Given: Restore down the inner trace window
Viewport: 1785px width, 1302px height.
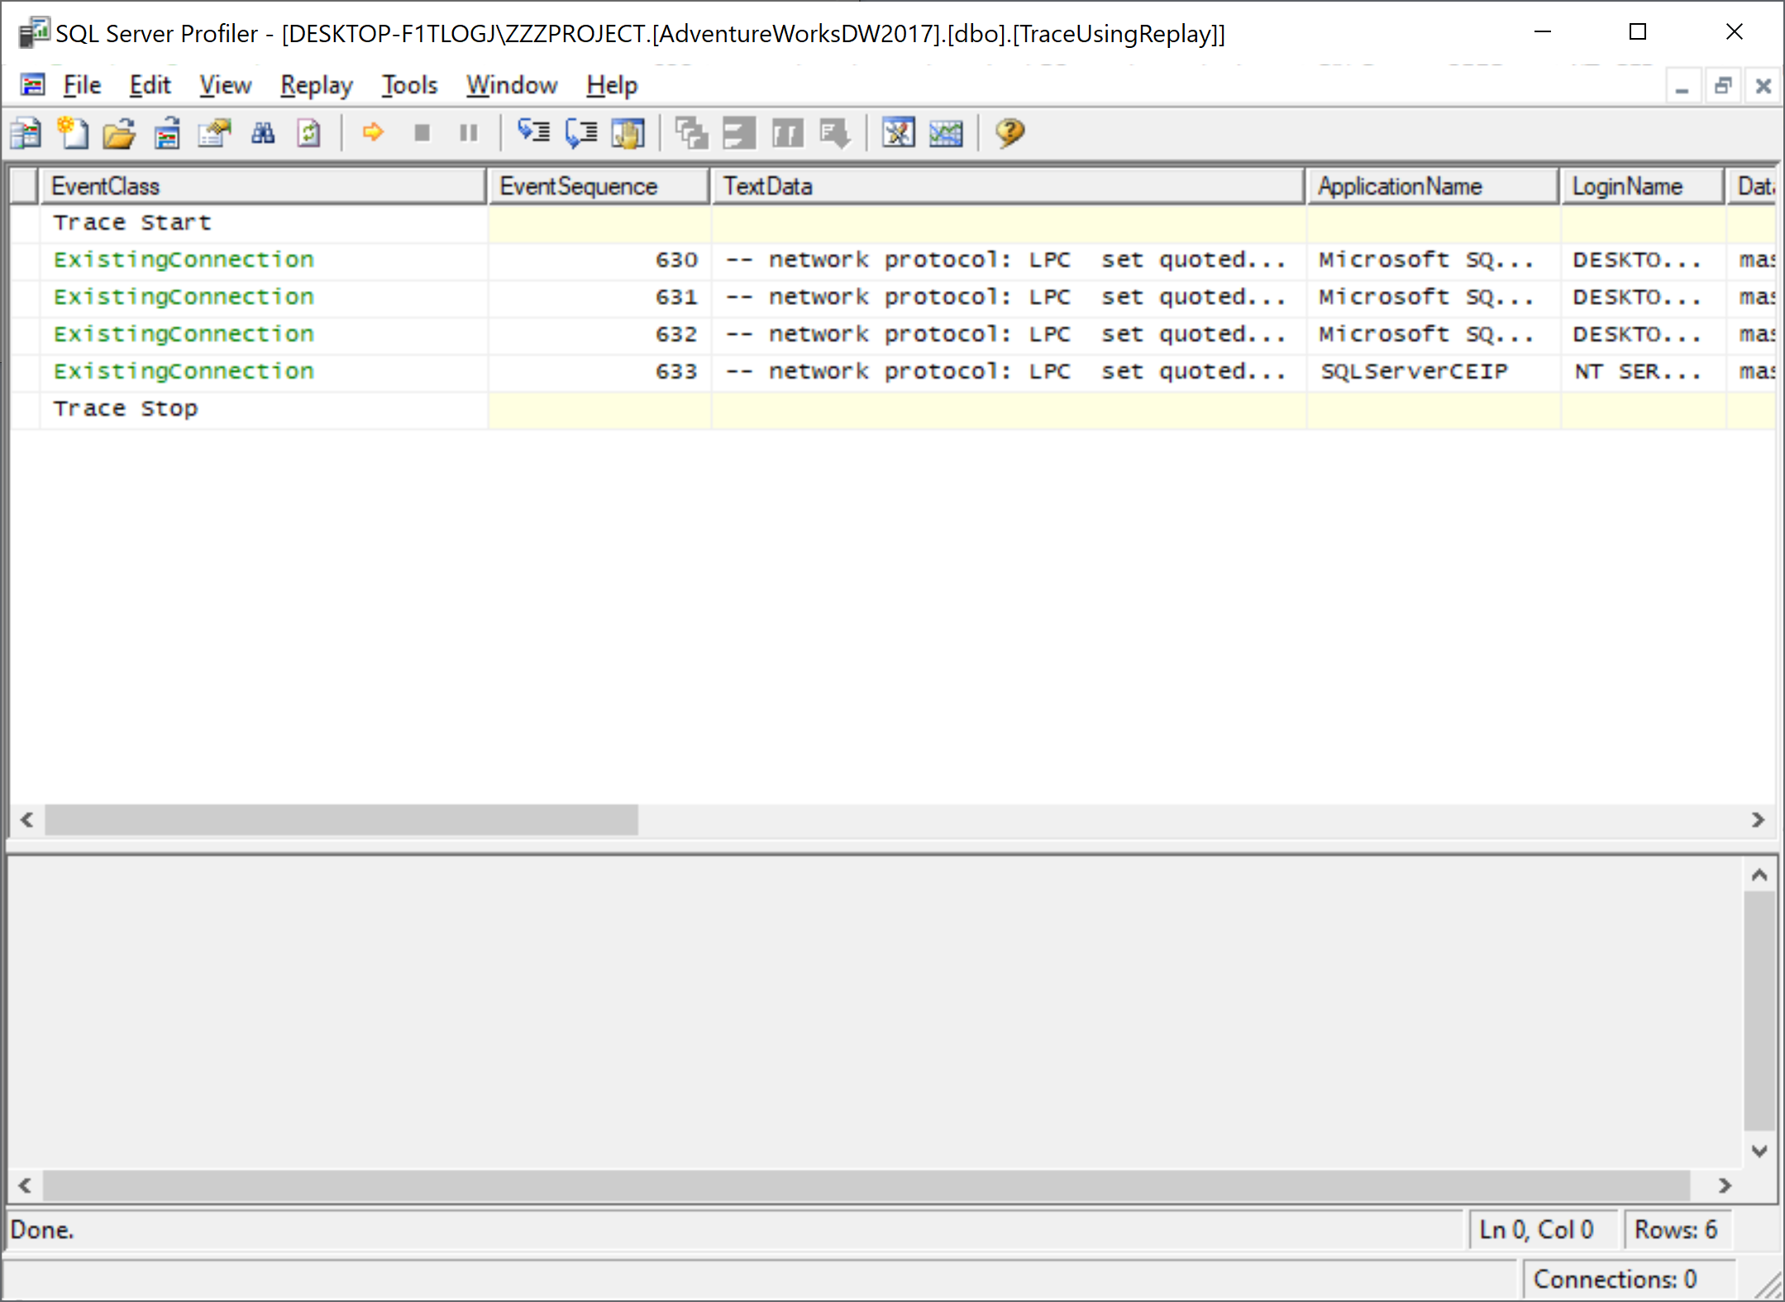Looking at the screenshot, I should click(x=1723, y=86).
